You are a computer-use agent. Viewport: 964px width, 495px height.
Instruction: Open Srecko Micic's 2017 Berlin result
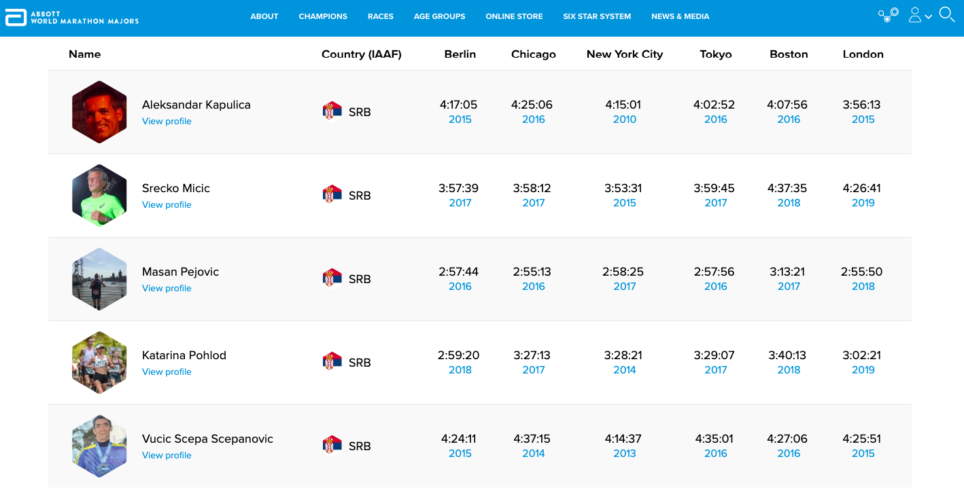(460, 203)
